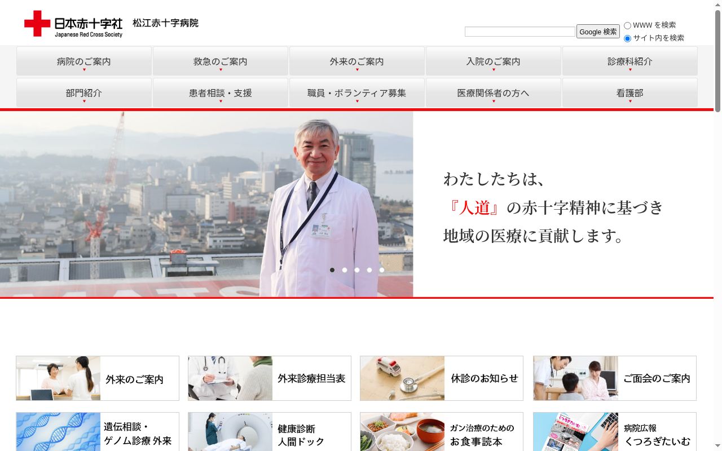
Task: Open the 看護部 menu
Action: 630,92
